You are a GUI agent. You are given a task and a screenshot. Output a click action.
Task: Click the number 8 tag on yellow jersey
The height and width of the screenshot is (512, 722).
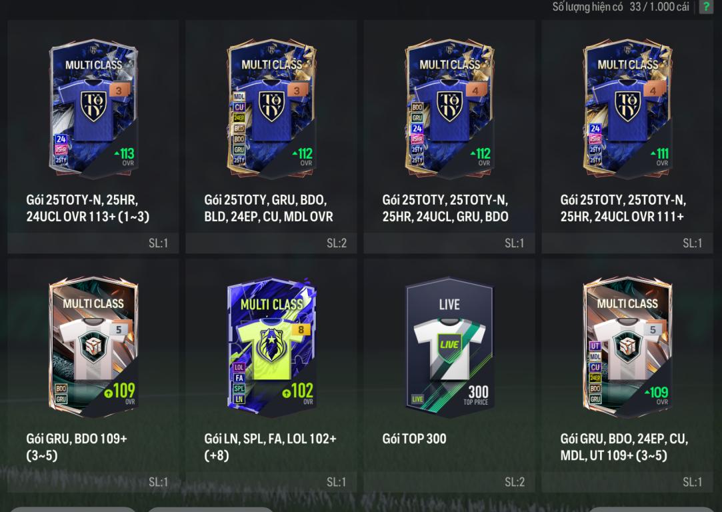pyautogui.click(x=301, y=330)
